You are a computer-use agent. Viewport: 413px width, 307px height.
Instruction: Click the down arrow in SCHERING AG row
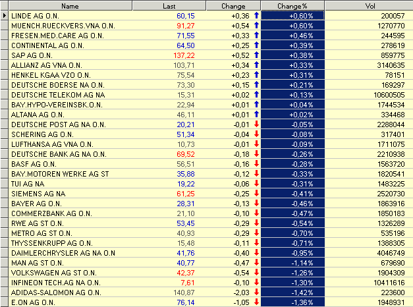coord(256,134)
